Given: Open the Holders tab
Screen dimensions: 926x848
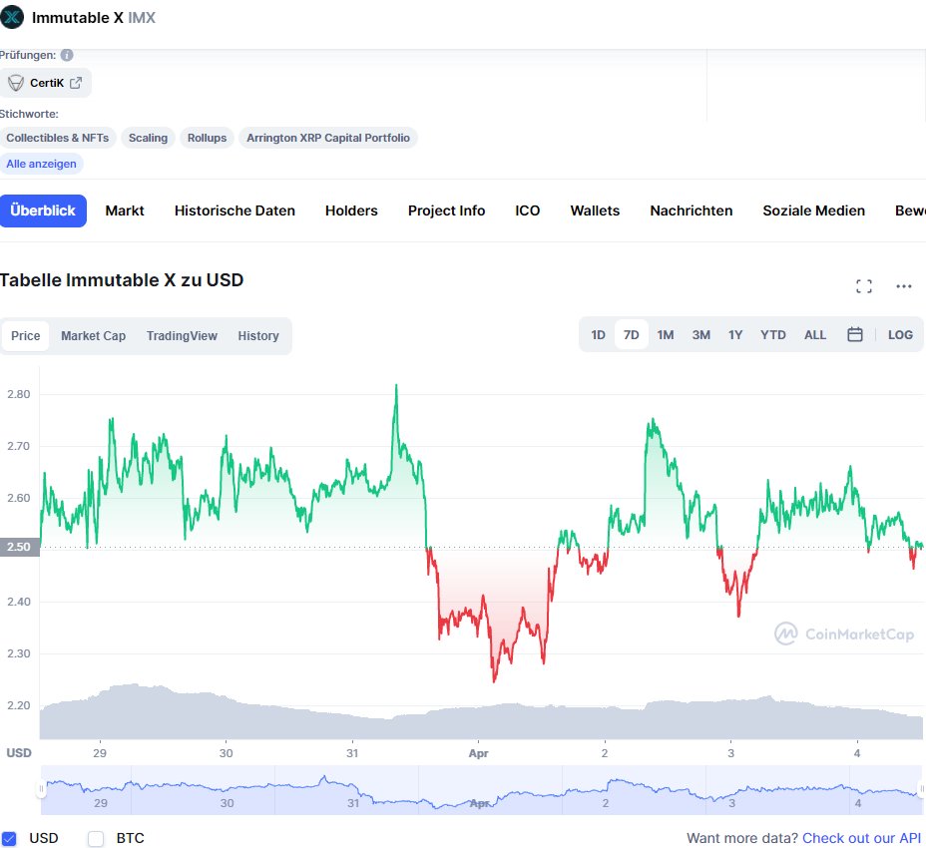Looking at the screenshot, I should click(x=351, y=211).
